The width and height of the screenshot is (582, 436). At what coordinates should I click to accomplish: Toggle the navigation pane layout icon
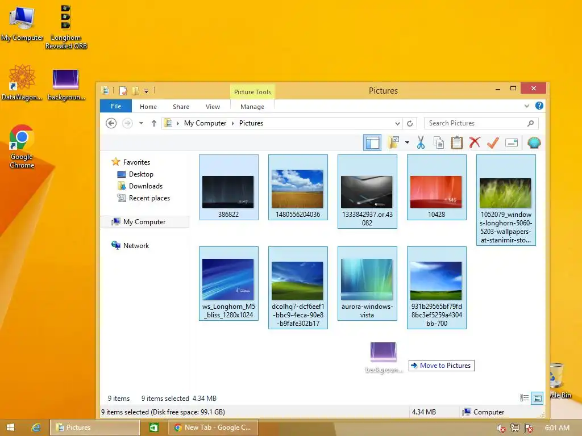click(372, 142)
